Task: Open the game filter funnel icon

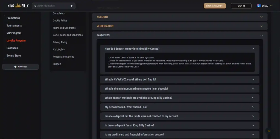Action: (x=72, y=6)
